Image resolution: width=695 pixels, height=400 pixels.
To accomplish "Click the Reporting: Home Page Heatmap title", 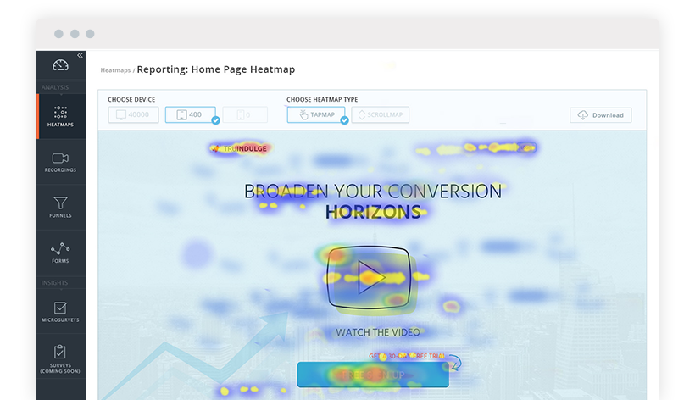I will pyautogui.click(x=216, y=69).
